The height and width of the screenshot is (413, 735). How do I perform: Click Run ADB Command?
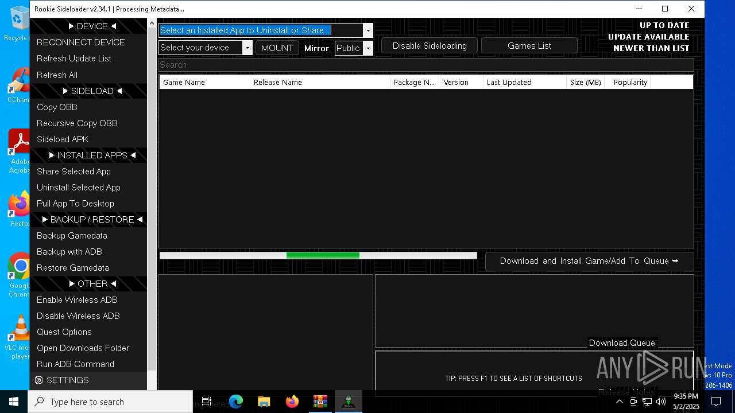coord(88,364)
